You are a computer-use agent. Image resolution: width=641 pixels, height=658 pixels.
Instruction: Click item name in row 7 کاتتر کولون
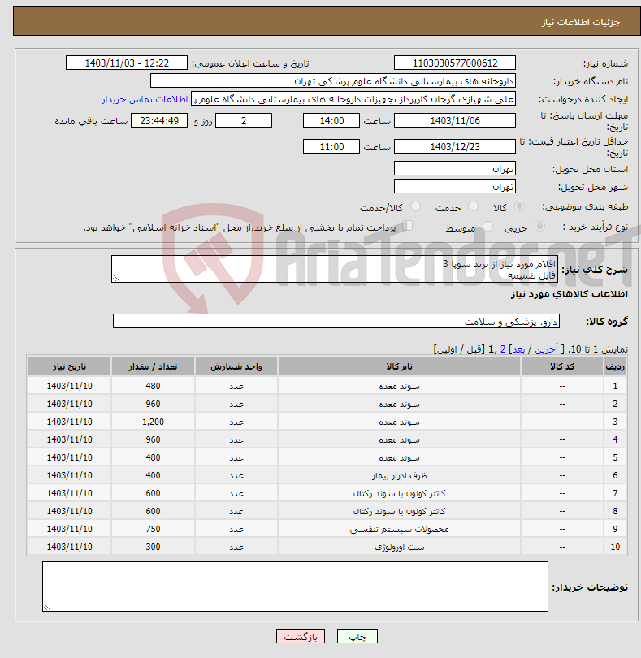[x=399, y=494]
